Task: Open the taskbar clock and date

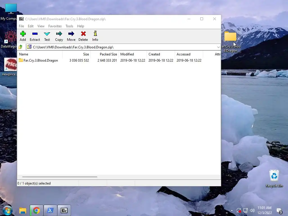Action: pos(264,210)
